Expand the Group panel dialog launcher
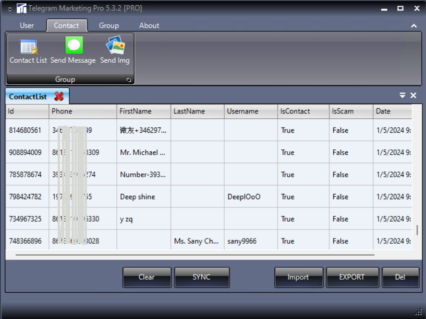426x319 pixels. 129,80
